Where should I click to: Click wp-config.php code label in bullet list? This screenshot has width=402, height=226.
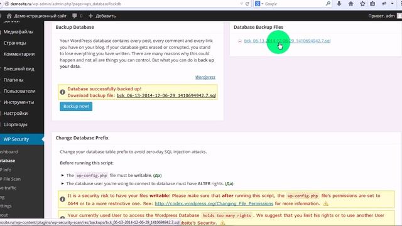coord(92,176)
